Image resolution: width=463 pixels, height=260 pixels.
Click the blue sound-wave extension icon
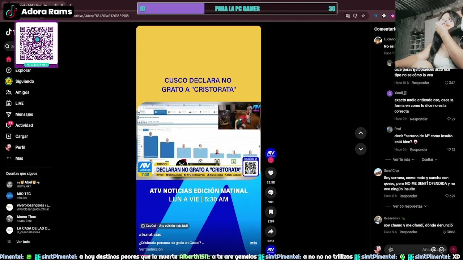coord(375,16)
